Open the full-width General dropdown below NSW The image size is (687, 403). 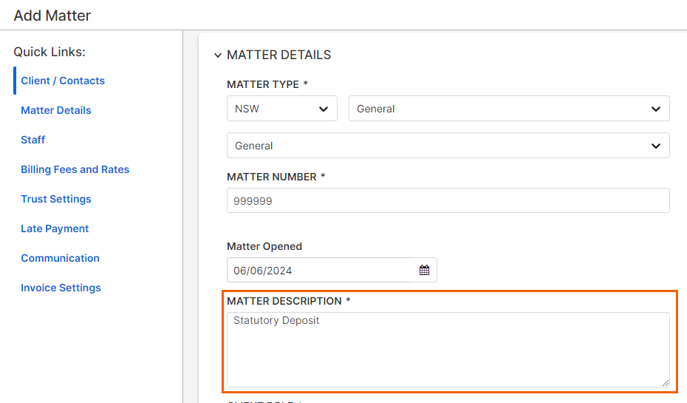pyautogui.click(x=448, y=146)
